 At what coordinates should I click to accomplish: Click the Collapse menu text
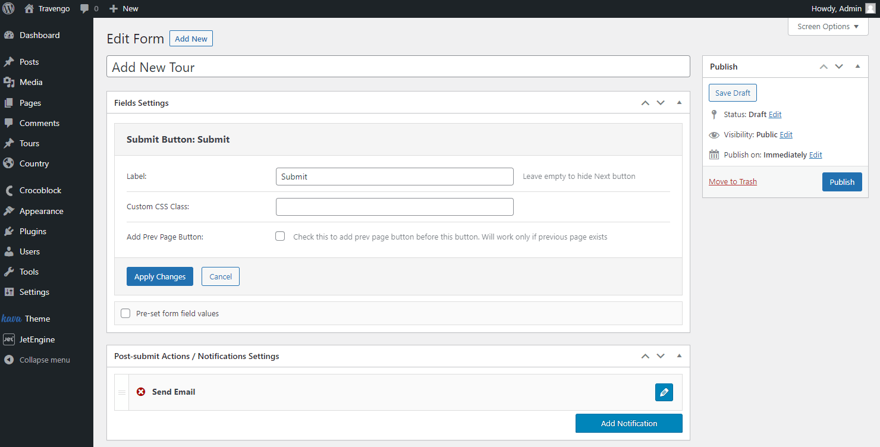(45, 360)
